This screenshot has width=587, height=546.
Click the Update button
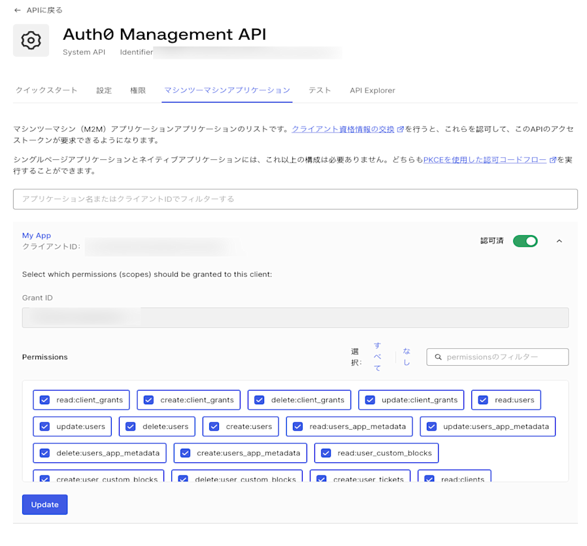point(45,505)
